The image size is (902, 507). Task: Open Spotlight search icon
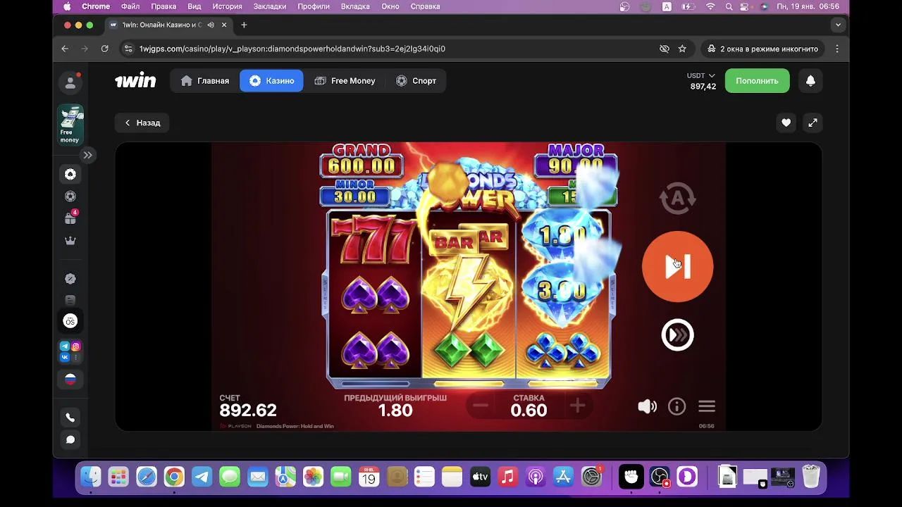pyautogui.click(x=729, y=6)
